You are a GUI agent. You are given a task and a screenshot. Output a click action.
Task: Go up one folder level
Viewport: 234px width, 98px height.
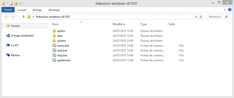[23, 17]
